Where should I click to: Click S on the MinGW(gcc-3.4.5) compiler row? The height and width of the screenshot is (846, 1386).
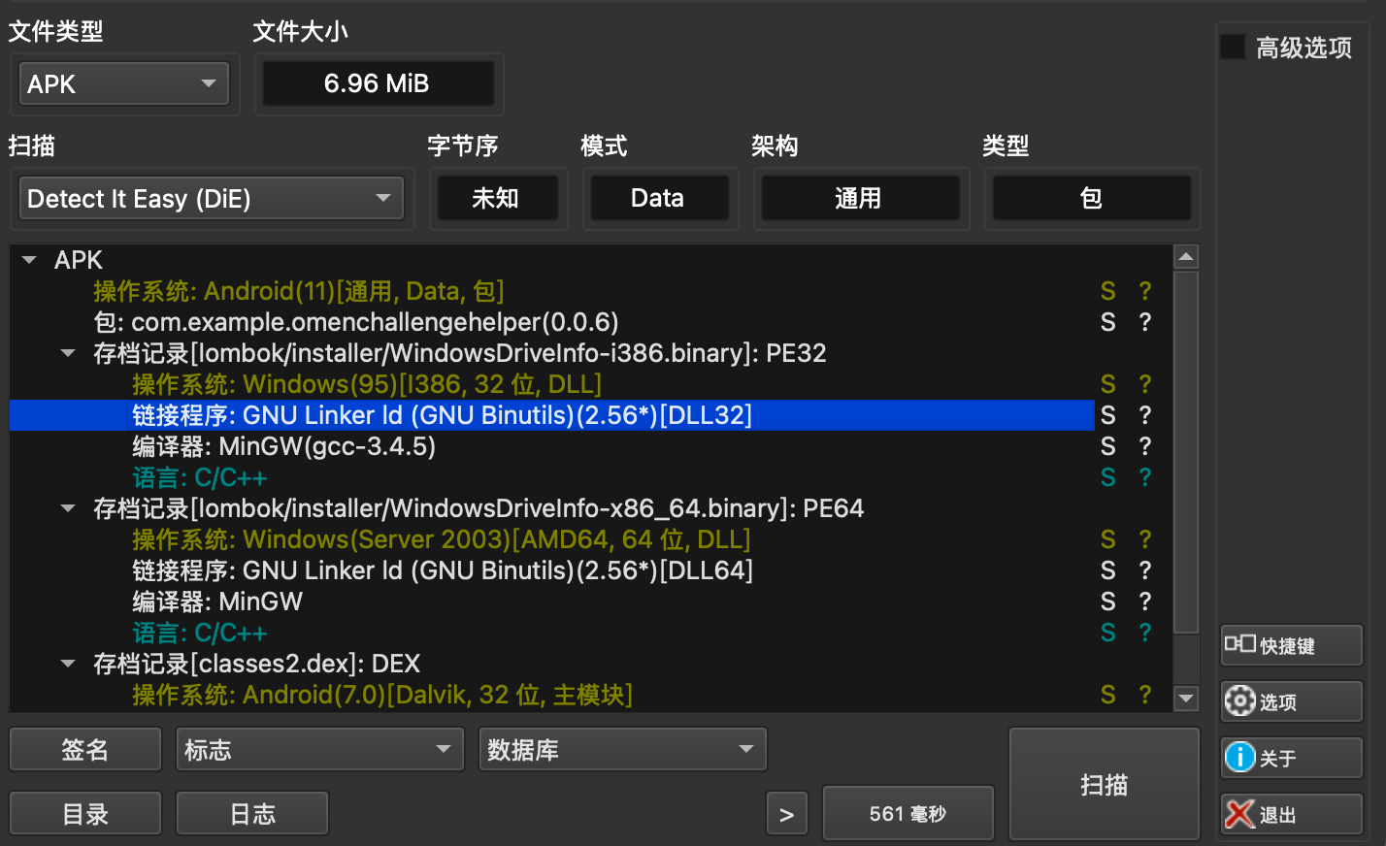tap(1107, 446)
